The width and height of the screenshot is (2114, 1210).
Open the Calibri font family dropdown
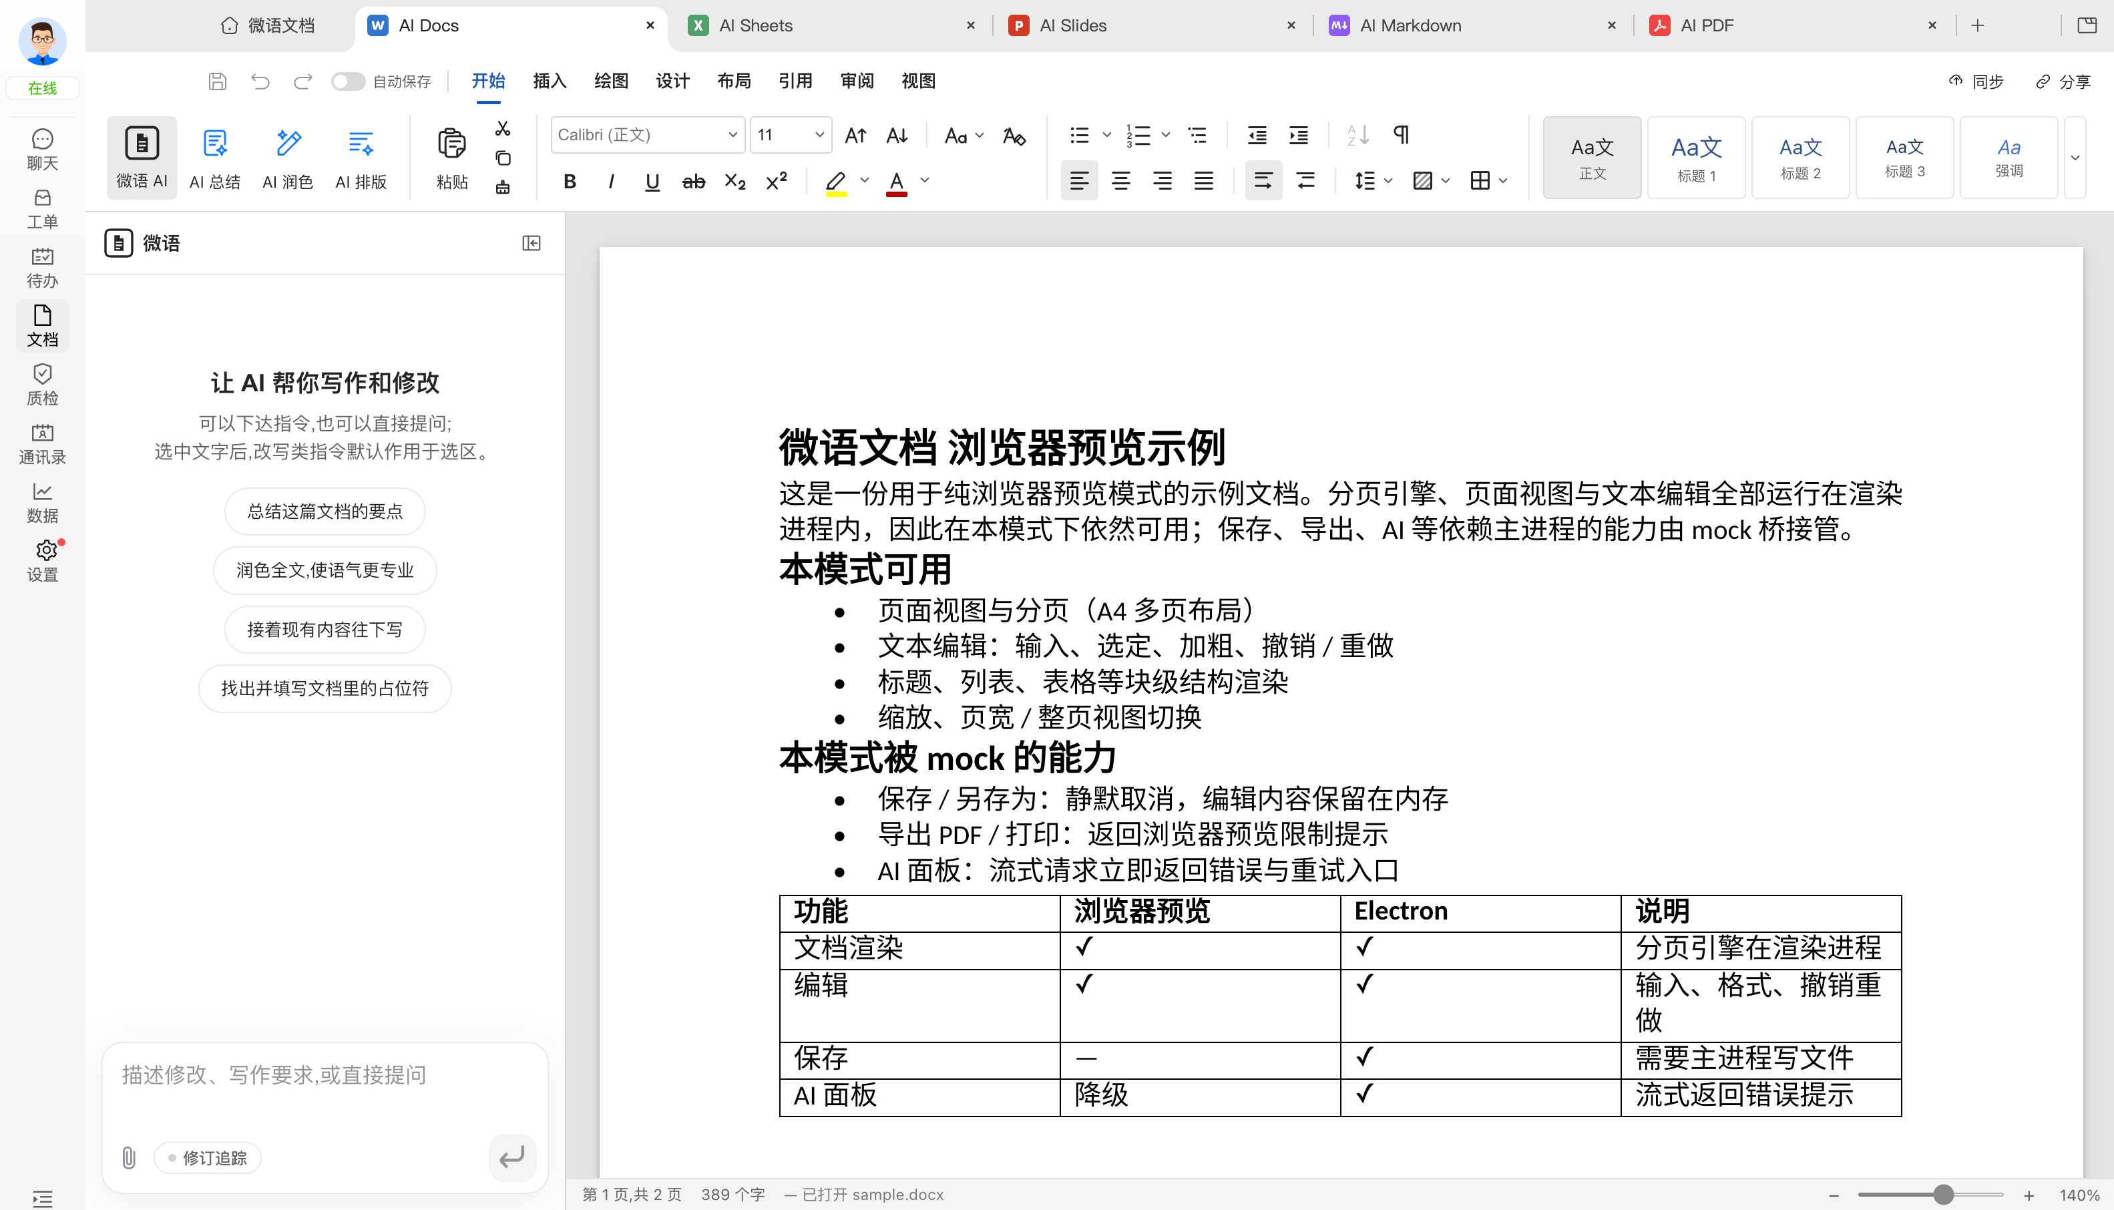(648, 135)
